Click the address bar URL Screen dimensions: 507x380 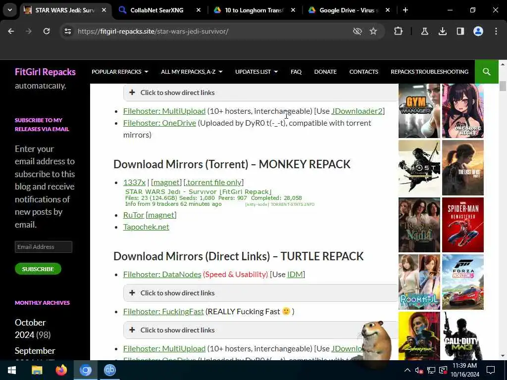click(153, 31)
